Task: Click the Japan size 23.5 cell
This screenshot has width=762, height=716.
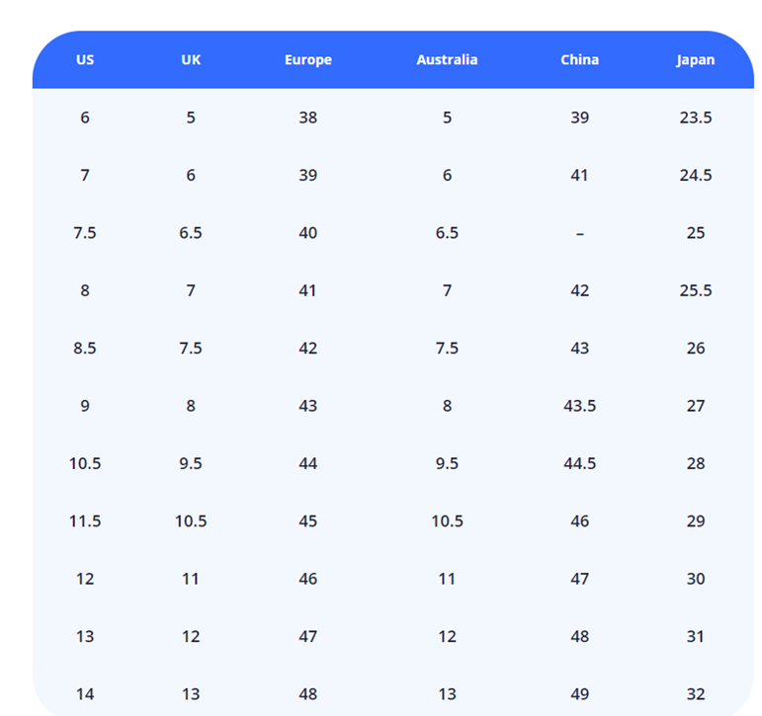Action: tap(696, 118)
